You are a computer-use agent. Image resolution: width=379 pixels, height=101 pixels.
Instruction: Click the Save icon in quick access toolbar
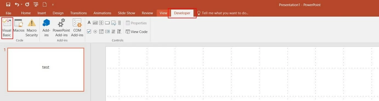click(x=8, y=4)
